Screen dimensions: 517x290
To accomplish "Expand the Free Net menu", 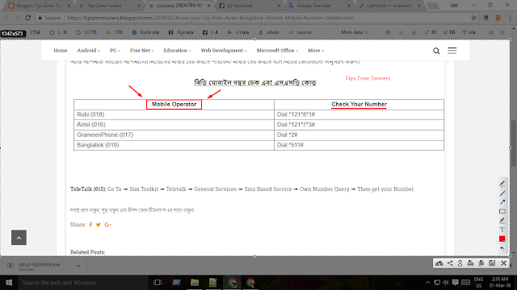I will coord(142,50).
